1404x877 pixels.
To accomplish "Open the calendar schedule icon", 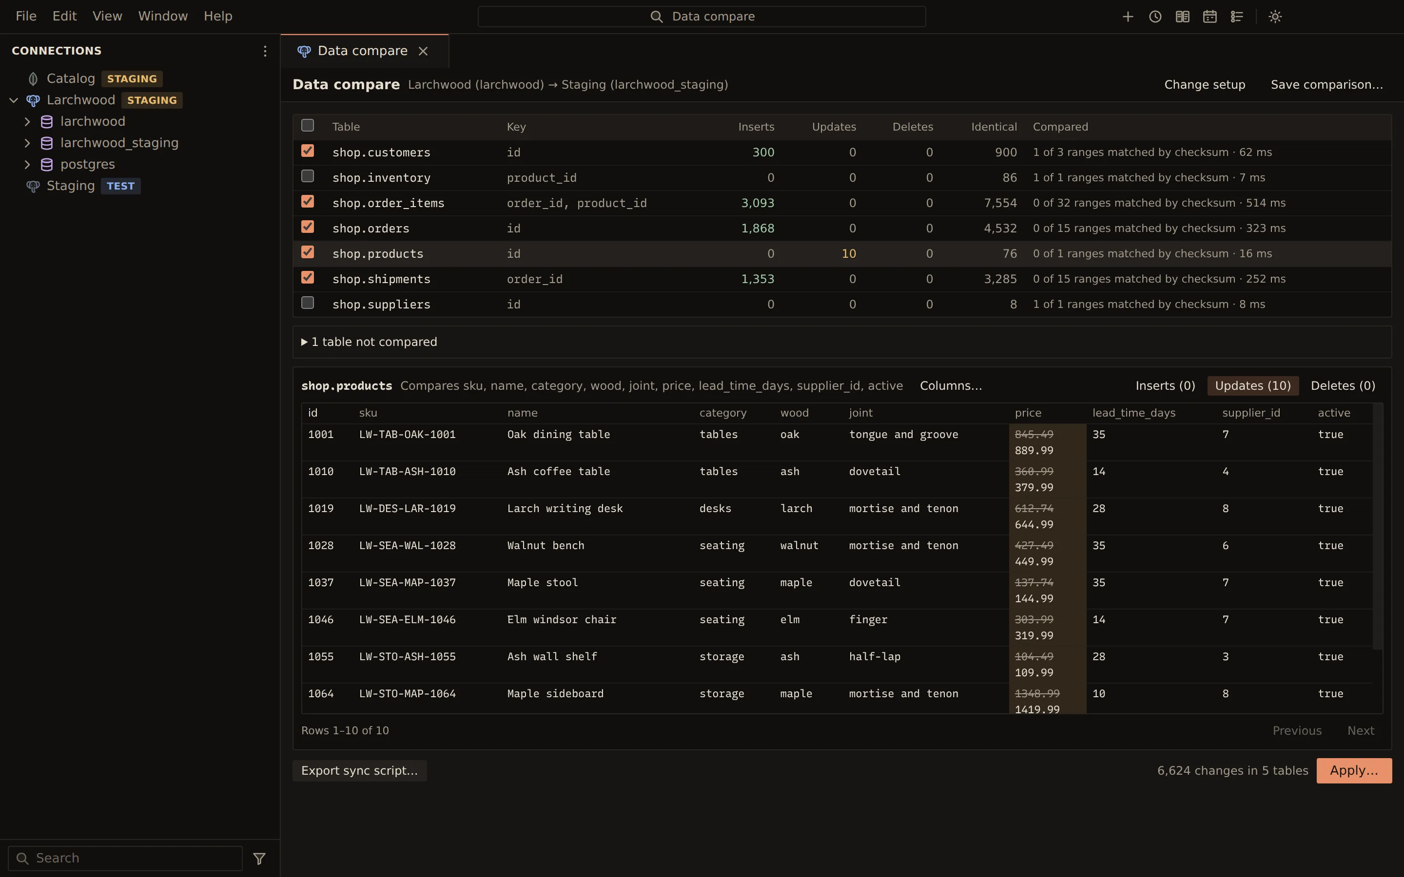I will (x=1209, y=16).
